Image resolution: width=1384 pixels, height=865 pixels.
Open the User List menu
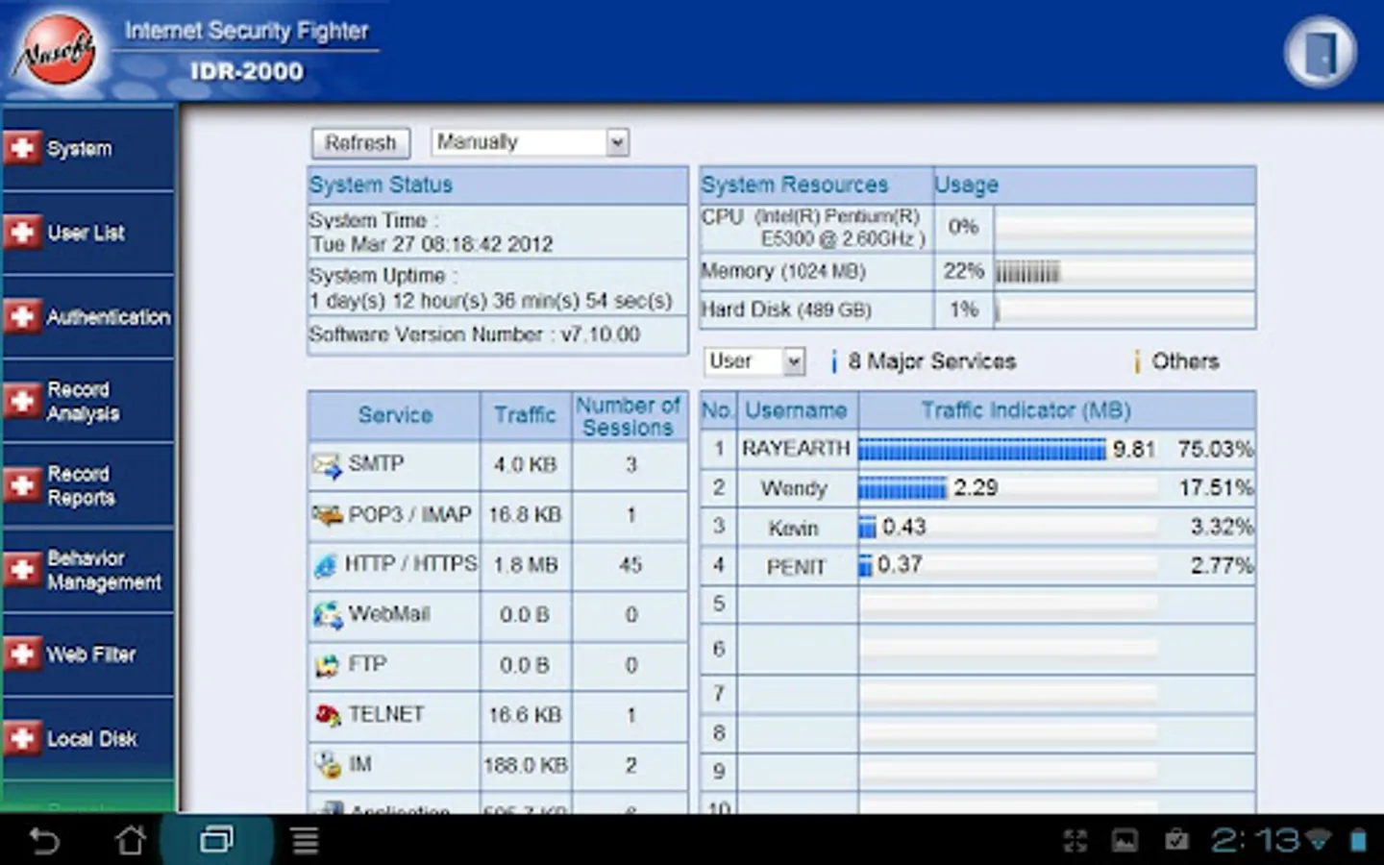pos(86,233)
